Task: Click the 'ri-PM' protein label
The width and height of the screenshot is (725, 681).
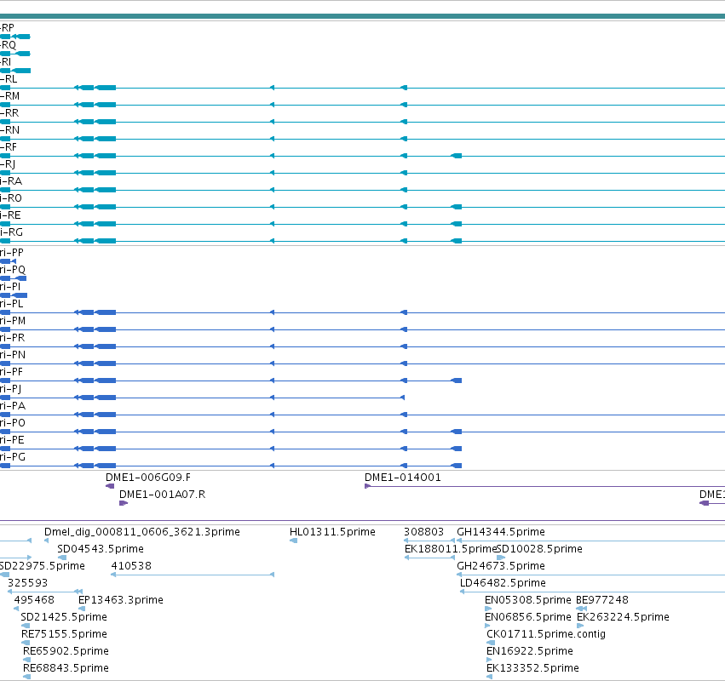Action: coord(13,321)
